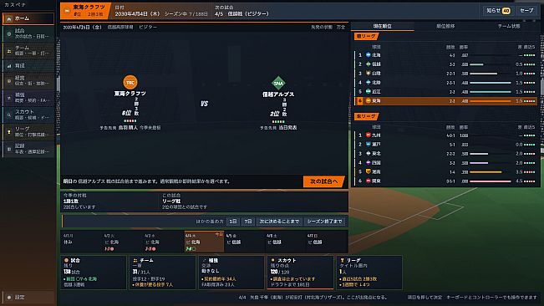Switch to the 現在順位 tab

(383, 27)
